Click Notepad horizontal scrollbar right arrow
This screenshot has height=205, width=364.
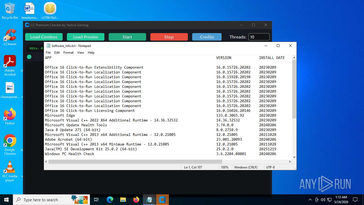290,162
